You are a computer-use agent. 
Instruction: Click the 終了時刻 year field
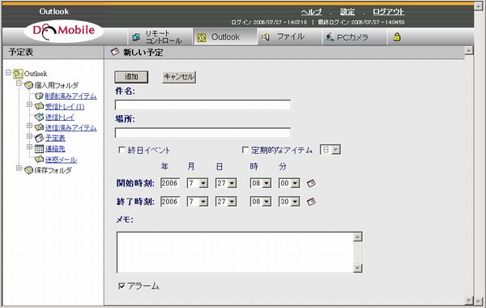tap(170, 202)
